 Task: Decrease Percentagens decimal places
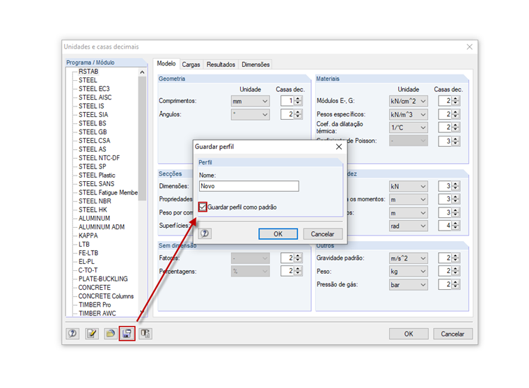point(298,273)
